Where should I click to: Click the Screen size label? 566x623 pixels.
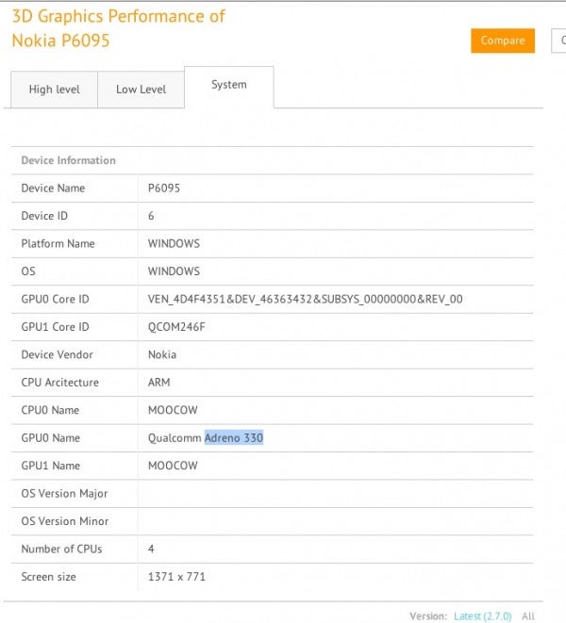(x=48, y=577)
